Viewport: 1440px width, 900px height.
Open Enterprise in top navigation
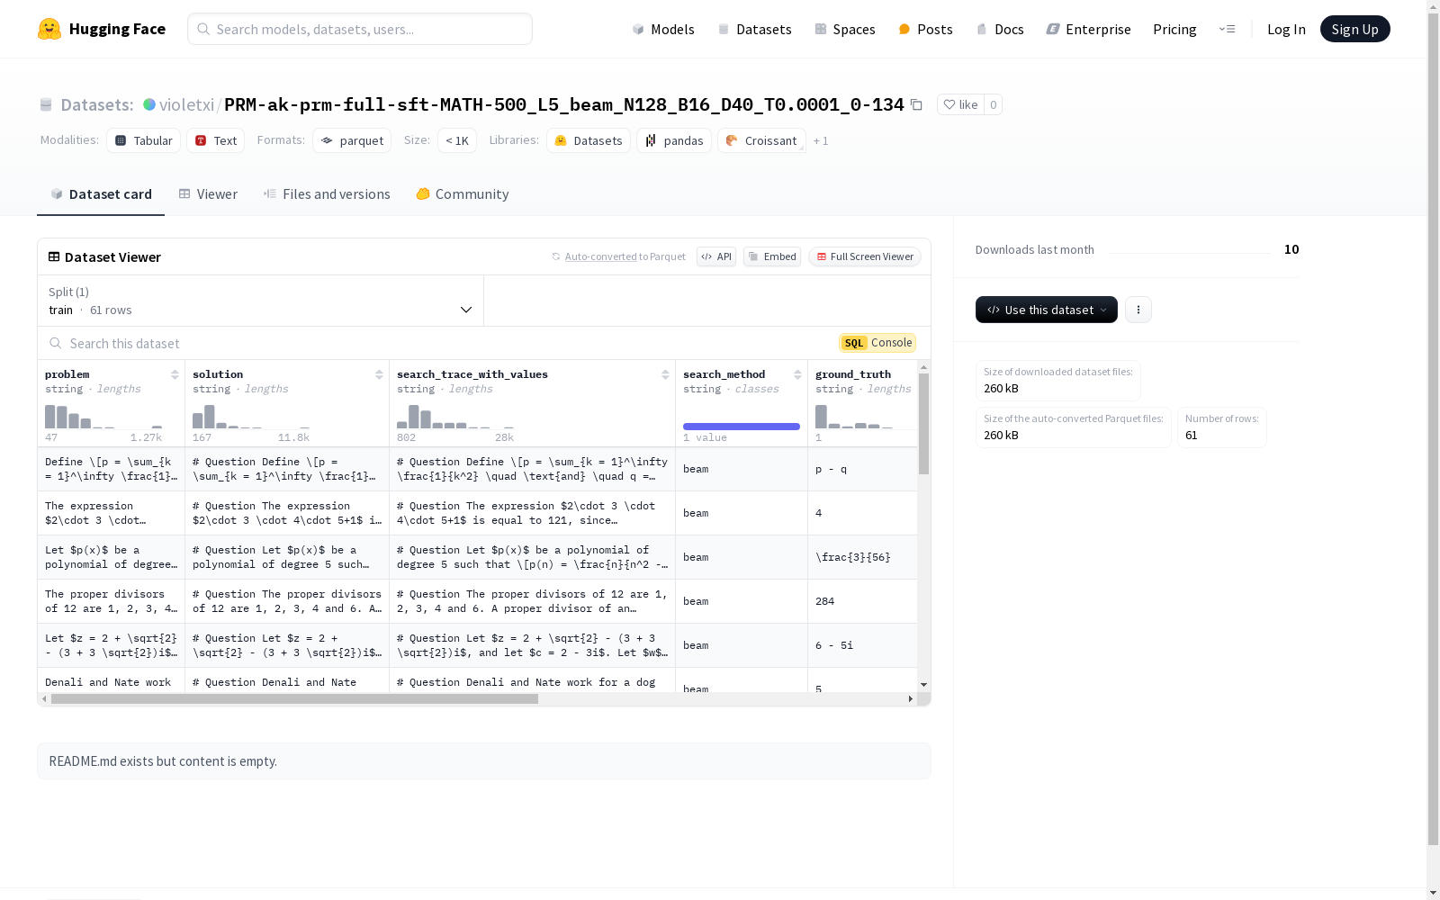(1088, 29)
